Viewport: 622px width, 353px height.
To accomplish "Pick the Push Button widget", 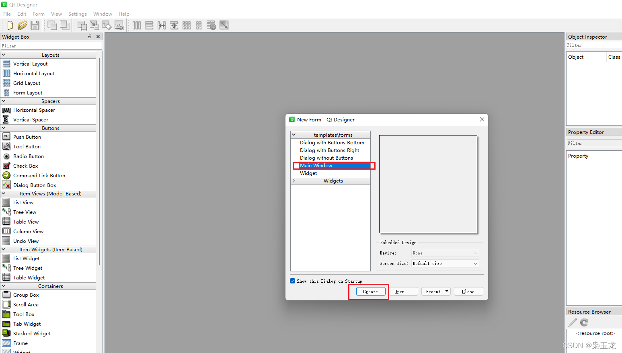I will click(x=27, y=137).
